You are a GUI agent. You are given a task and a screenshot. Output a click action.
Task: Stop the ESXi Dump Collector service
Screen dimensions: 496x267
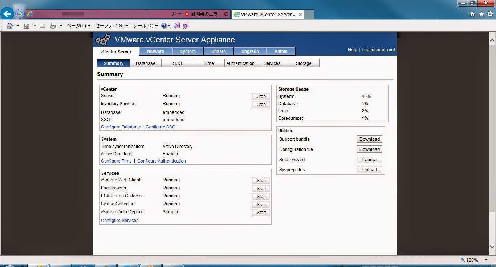261,197
